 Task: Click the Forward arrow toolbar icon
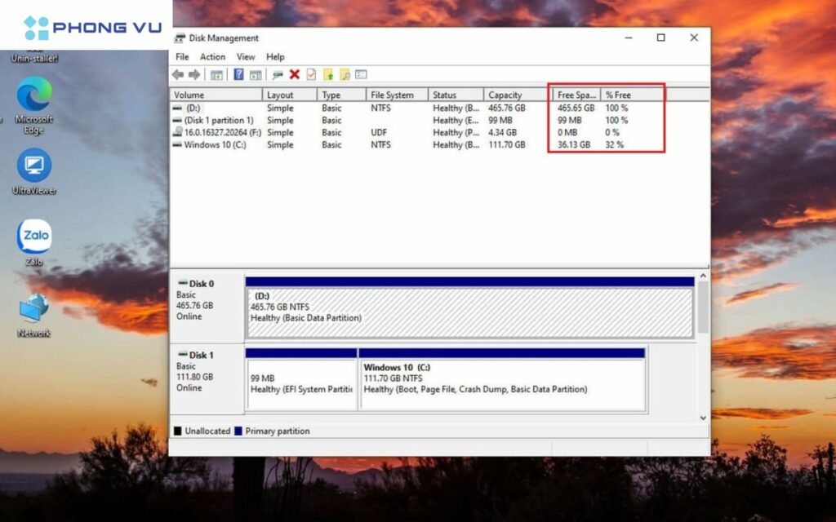coord(194,75)
